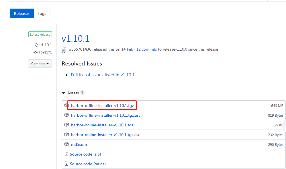Open the v1.10.1 release title
286x169 pixels.
point(76,39)
